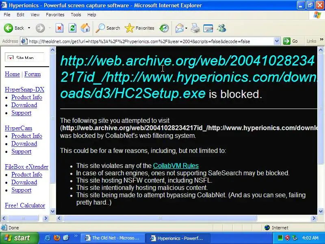Open the Back history dropdown arrow
This screenshot has height=244, width=325.
click(29, 28)
